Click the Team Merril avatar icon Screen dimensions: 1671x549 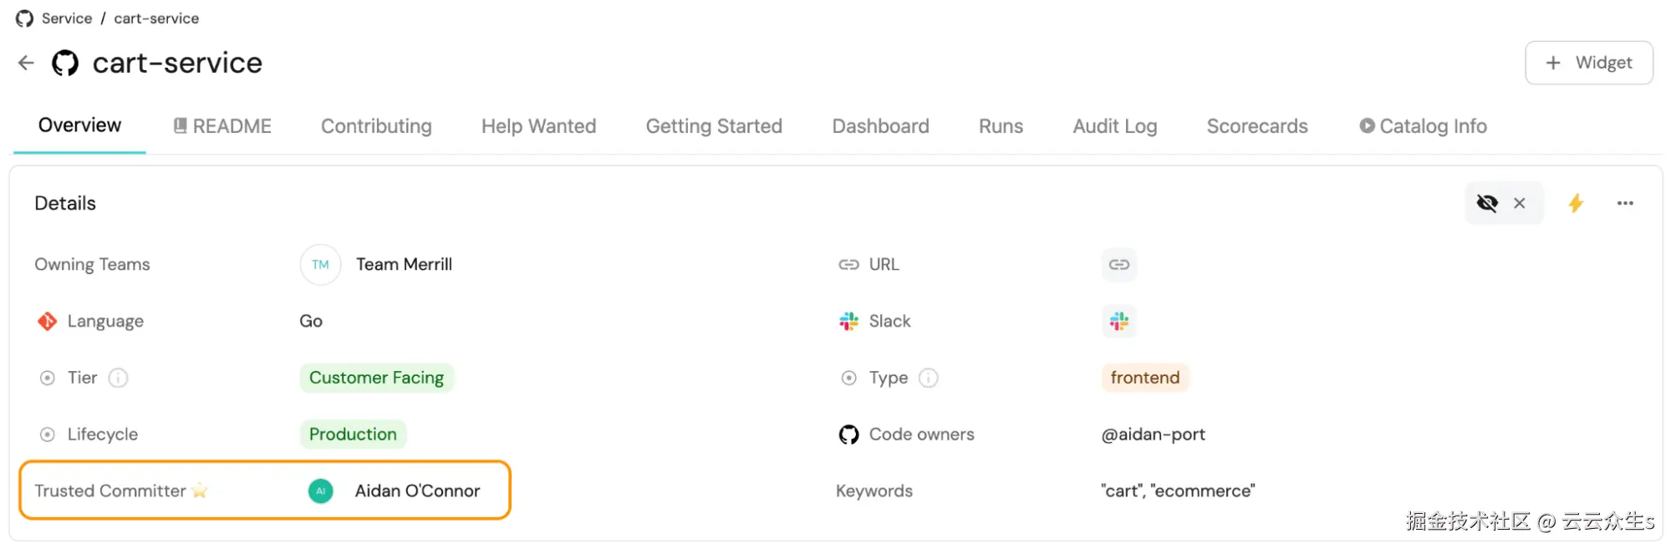pos(320,265)
